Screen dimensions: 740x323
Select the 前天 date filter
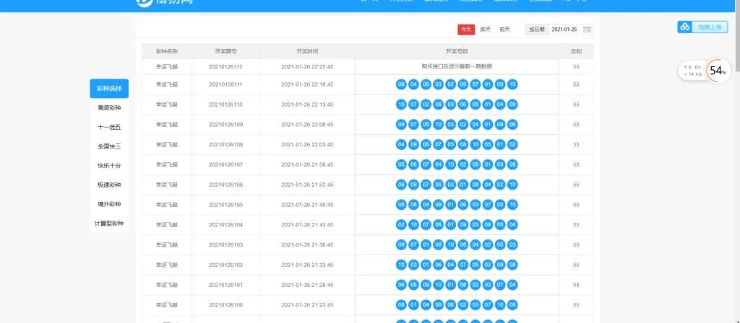504,30
